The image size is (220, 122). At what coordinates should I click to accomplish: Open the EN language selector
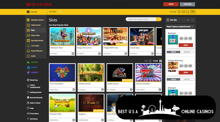point(193,12)
